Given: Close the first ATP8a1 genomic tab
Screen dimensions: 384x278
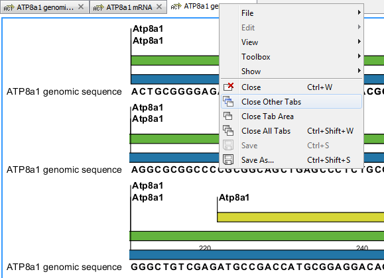Looking at the screenshot, I should click(x=81, y=7).
